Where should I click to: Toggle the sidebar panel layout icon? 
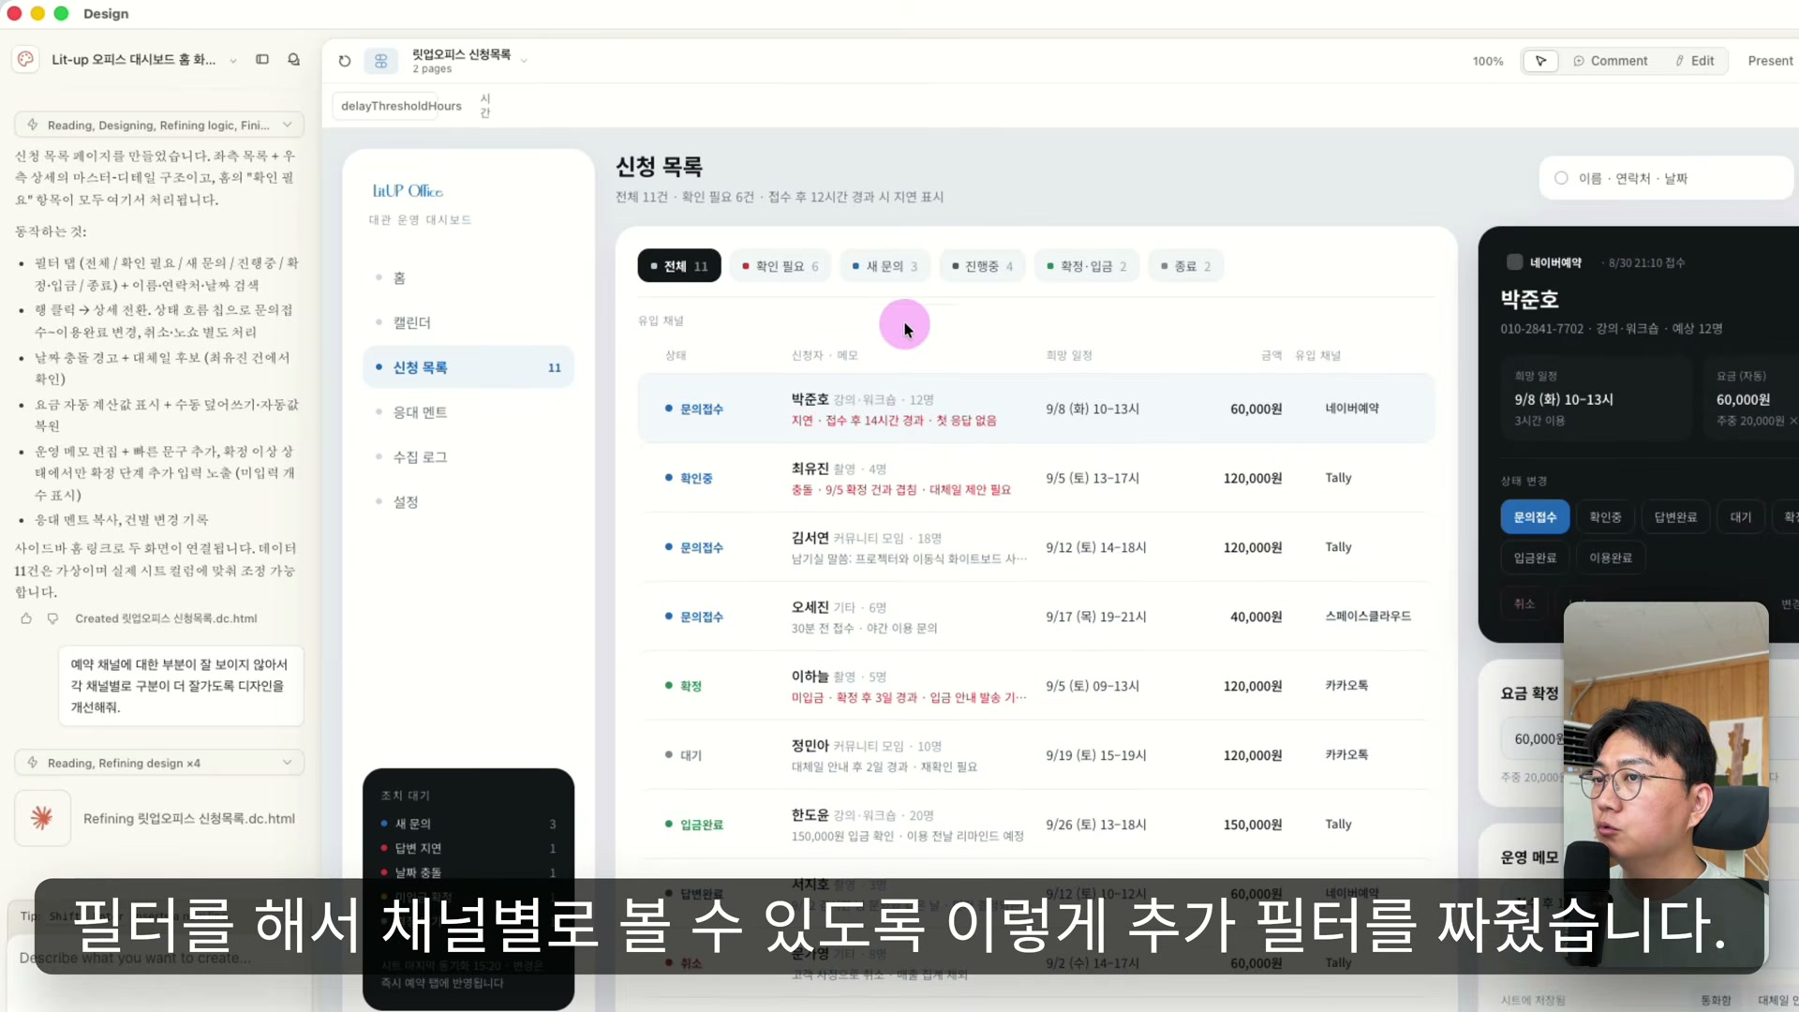(262, 59)
